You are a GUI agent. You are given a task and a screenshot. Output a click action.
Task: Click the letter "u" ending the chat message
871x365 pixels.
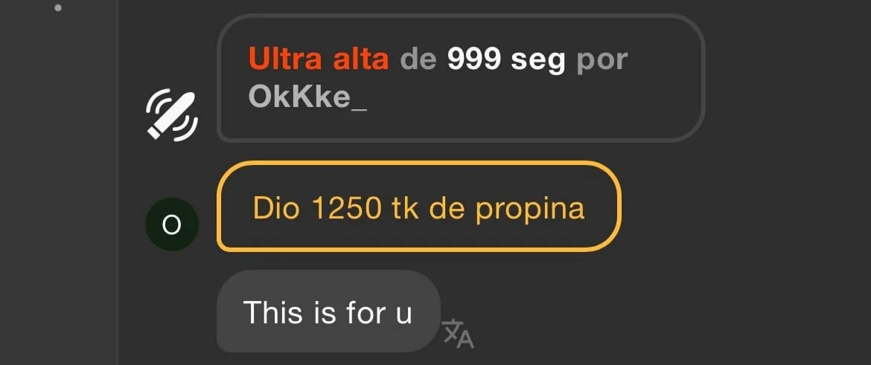tap(403, 314)
